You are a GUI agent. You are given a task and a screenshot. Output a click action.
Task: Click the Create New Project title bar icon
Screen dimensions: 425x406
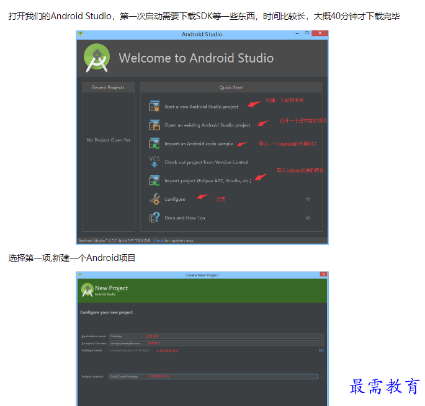(x=79, y=275)
